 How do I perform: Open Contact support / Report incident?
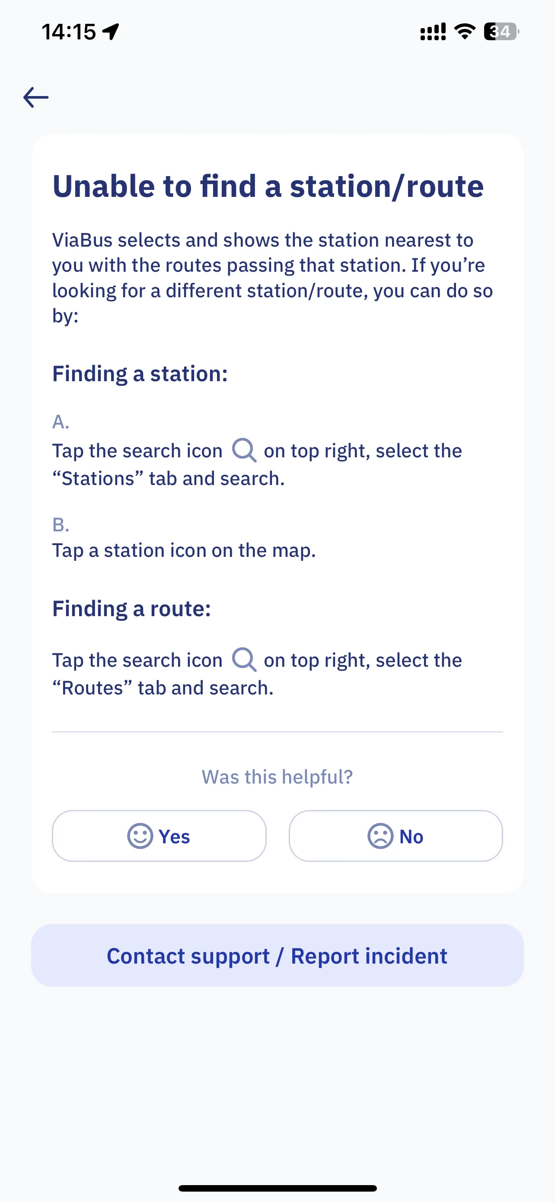click(x=277, y=956)
